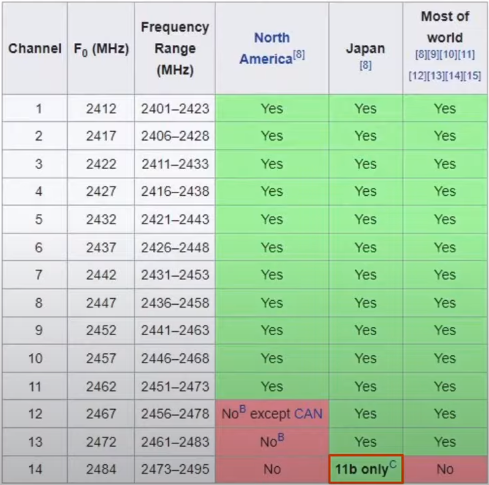Open footnote B in channel 13 row
Screen dimensions: 489x485
tap(281, 438)
